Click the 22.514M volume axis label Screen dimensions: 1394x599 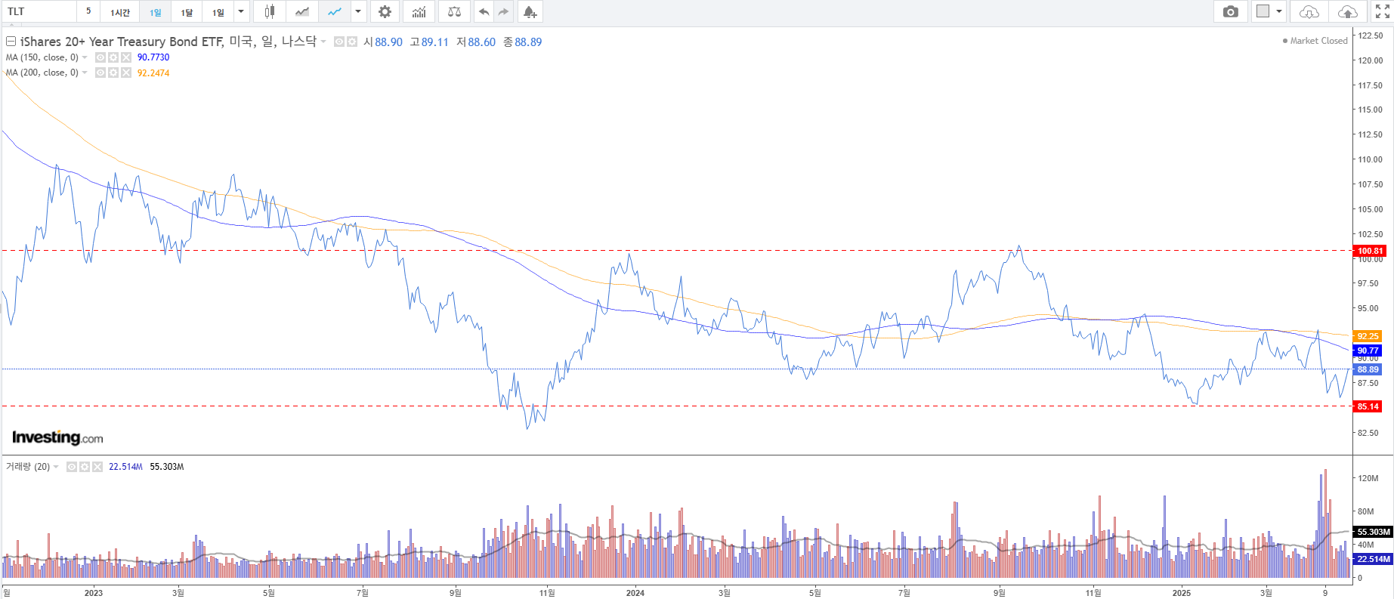coord(1373,559)
